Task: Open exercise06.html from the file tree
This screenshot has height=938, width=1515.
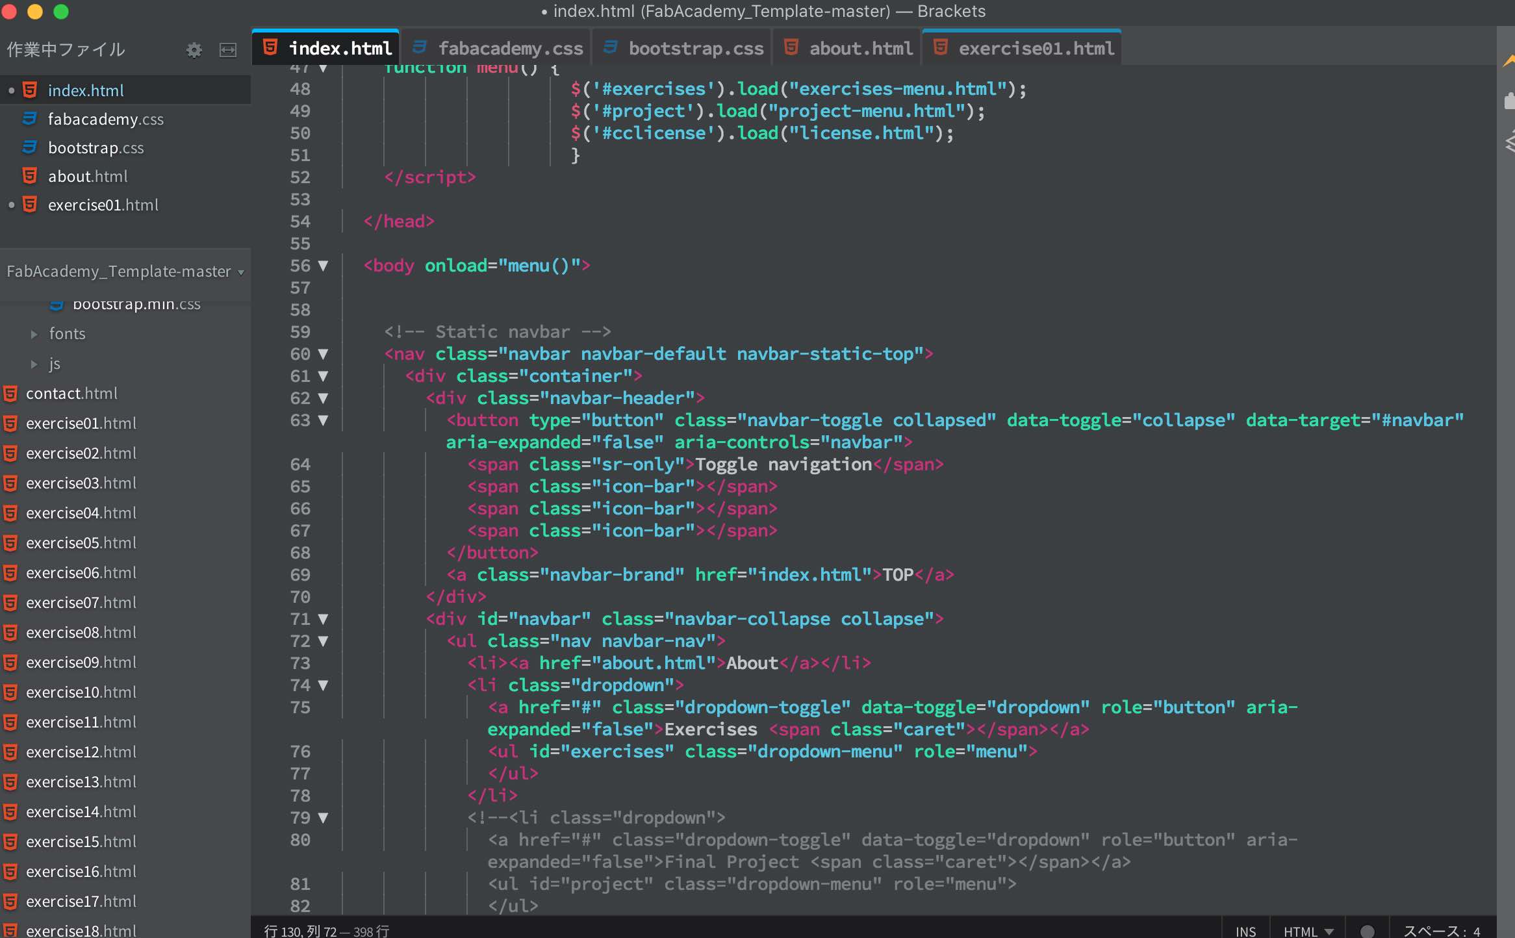Action: [81, 572]
